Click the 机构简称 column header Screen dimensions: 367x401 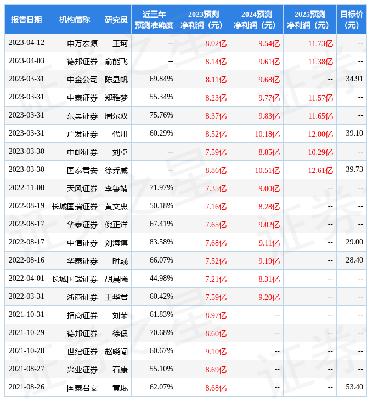(74, 20)
